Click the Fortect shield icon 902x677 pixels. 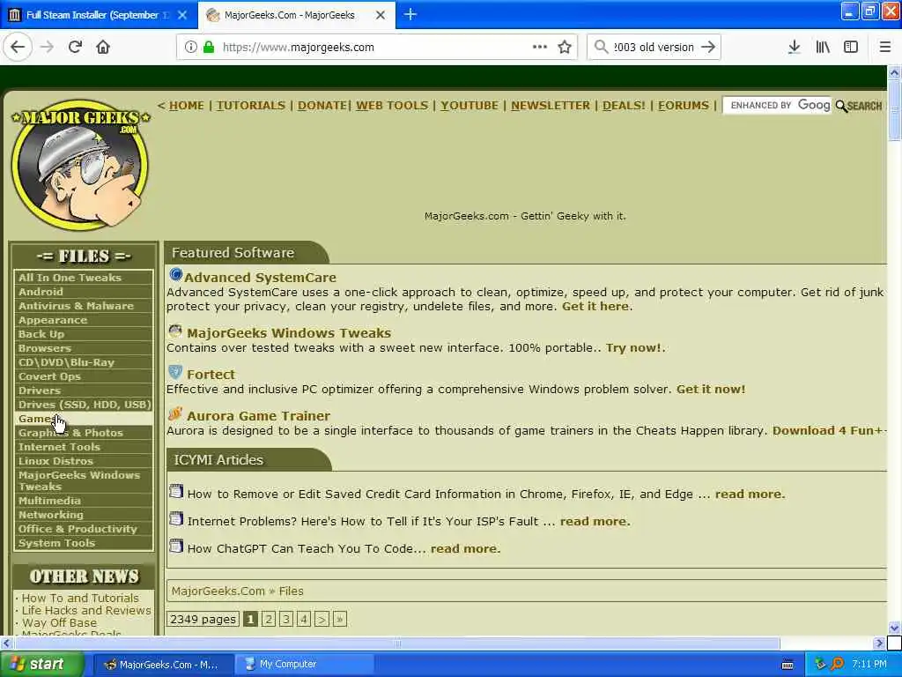pos(175,372)
